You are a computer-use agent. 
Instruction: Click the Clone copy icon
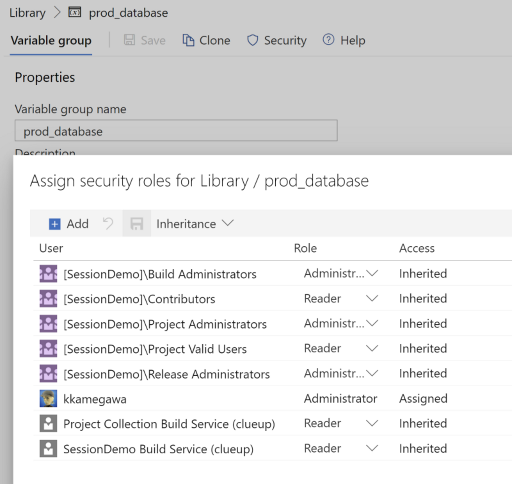point(188,40)
